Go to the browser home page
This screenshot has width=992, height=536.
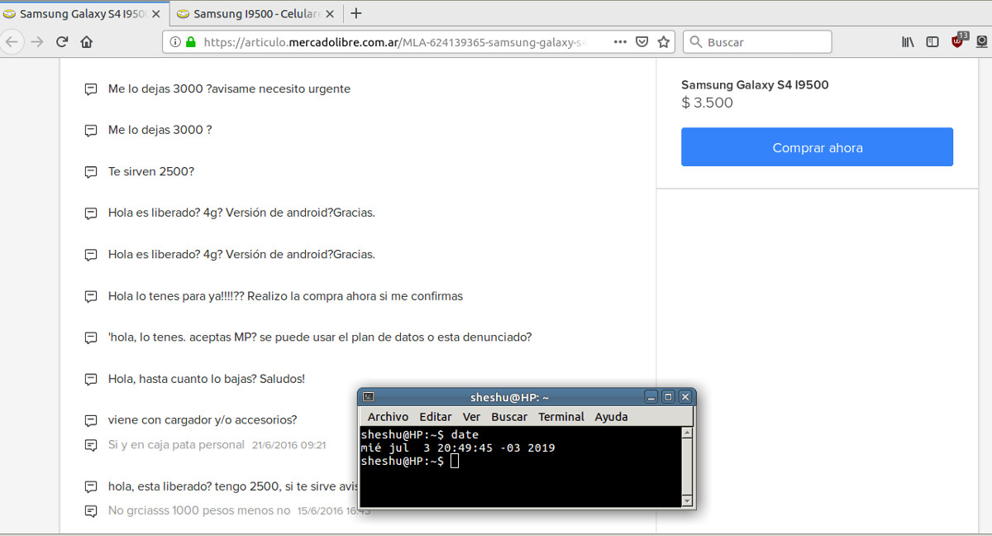point(86,42)
